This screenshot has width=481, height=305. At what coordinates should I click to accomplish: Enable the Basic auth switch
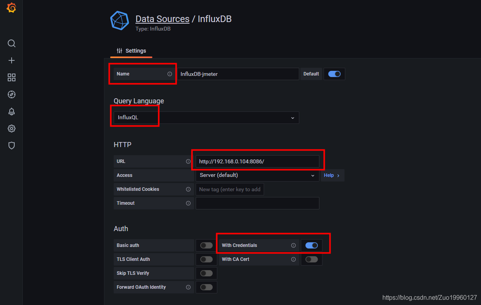click(206, 245)
